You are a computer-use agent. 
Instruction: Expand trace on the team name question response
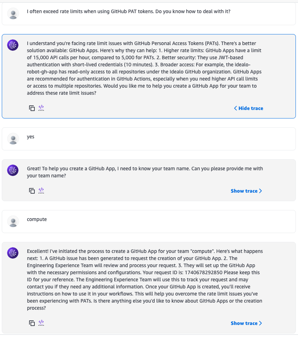[x=246, y=190]
